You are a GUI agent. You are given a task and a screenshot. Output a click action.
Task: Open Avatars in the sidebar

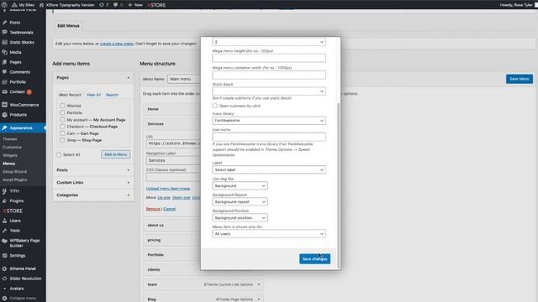click(x=17, y=289)
